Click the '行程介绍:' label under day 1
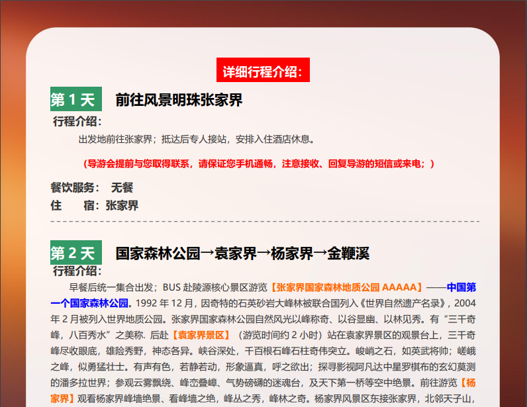 pos(77,121)
